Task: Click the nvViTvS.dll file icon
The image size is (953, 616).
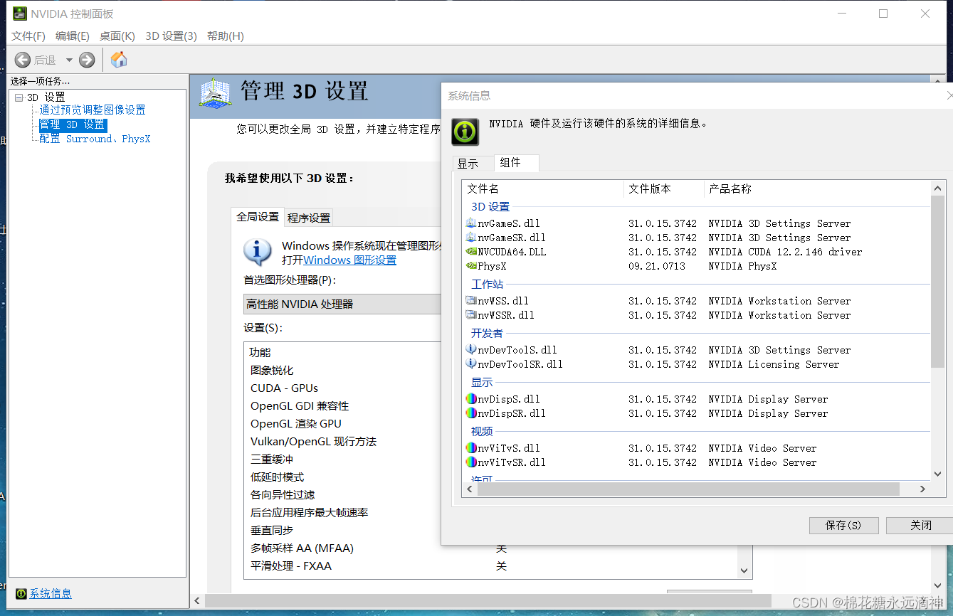Action: tap(470, 448)
